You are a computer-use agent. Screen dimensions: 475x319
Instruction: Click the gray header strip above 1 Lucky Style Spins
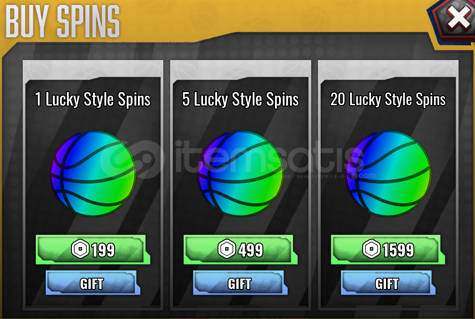93,70
